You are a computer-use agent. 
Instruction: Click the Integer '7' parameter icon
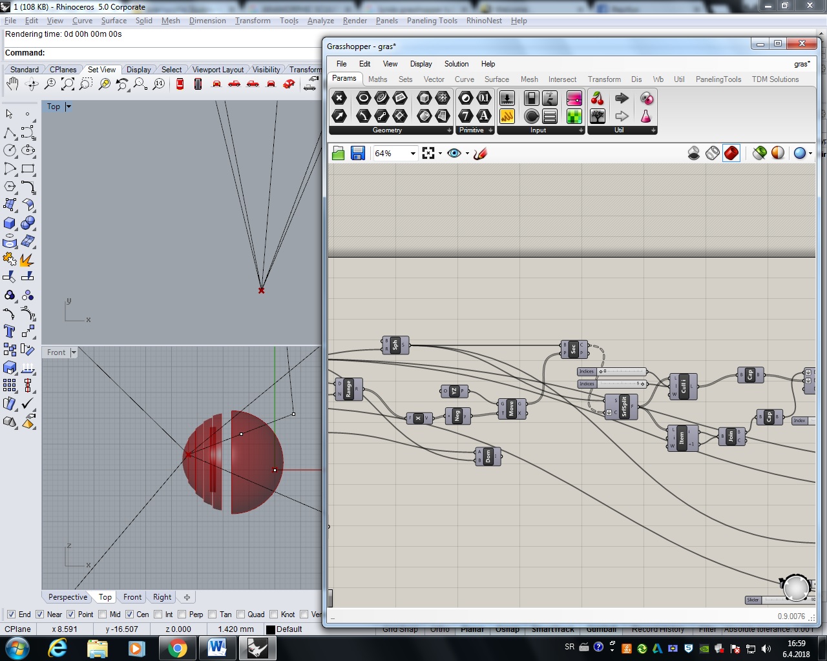point(466,116)
